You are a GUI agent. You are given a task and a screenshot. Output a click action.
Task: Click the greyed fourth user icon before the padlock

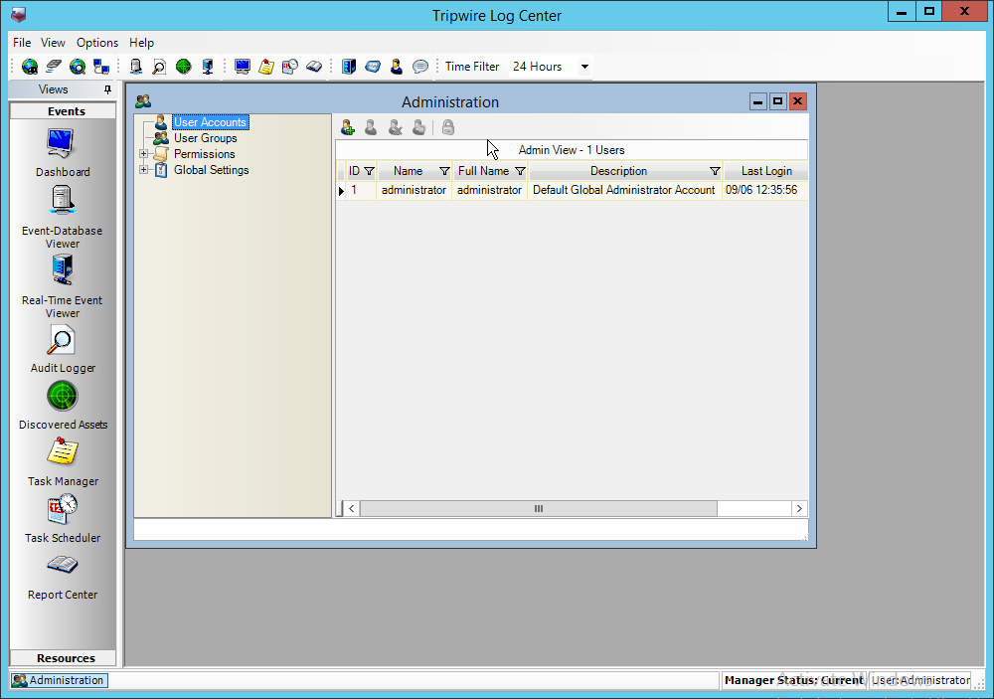pyautogui.click(x=419, y=127)
